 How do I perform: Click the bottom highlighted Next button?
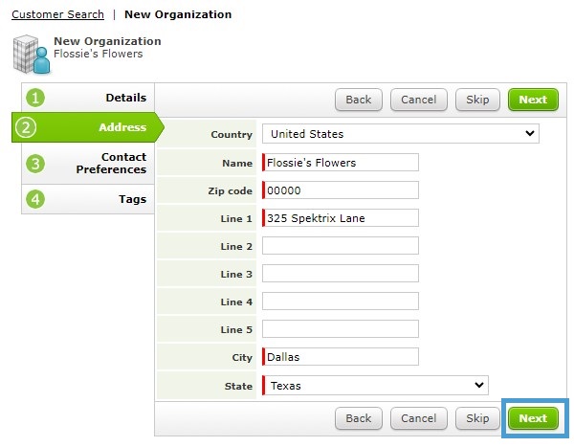click(x=533, y=418)
